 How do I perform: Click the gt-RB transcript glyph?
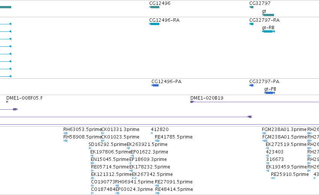pyautogui.click(x=268, y=31)
